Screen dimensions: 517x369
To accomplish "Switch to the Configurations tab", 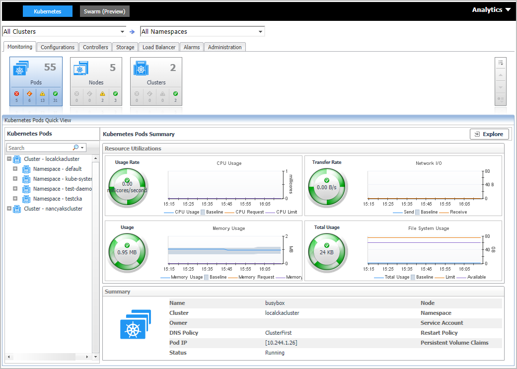I will (x=58, y=47).
